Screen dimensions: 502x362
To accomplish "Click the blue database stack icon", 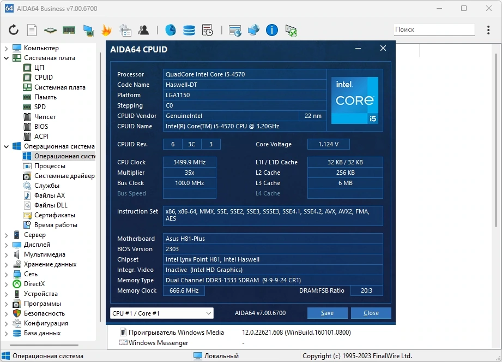I will coord(189,30).
